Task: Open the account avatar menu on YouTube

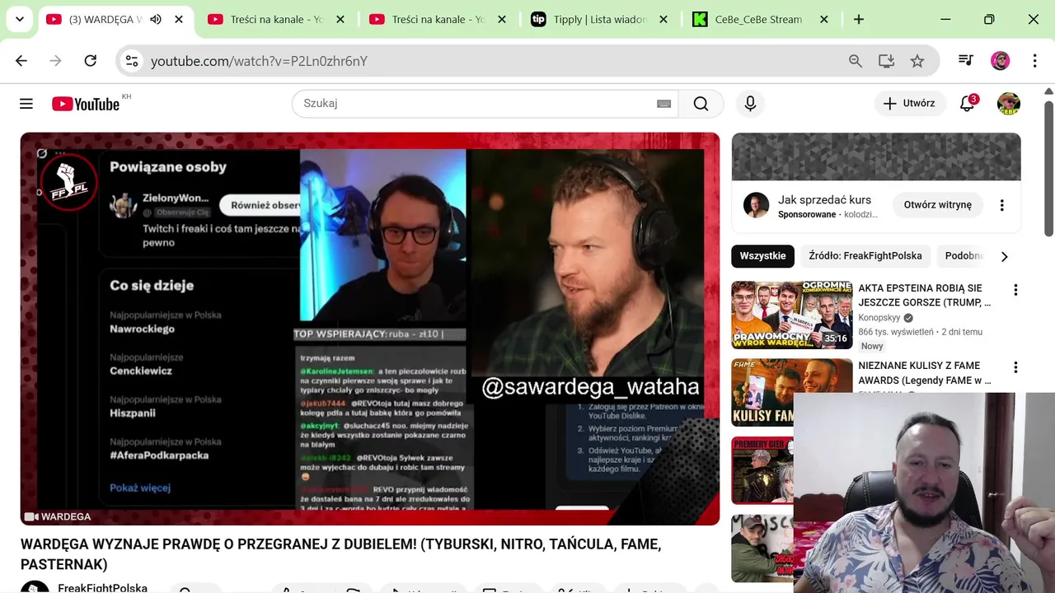Action: click(x=1009, y=104)
